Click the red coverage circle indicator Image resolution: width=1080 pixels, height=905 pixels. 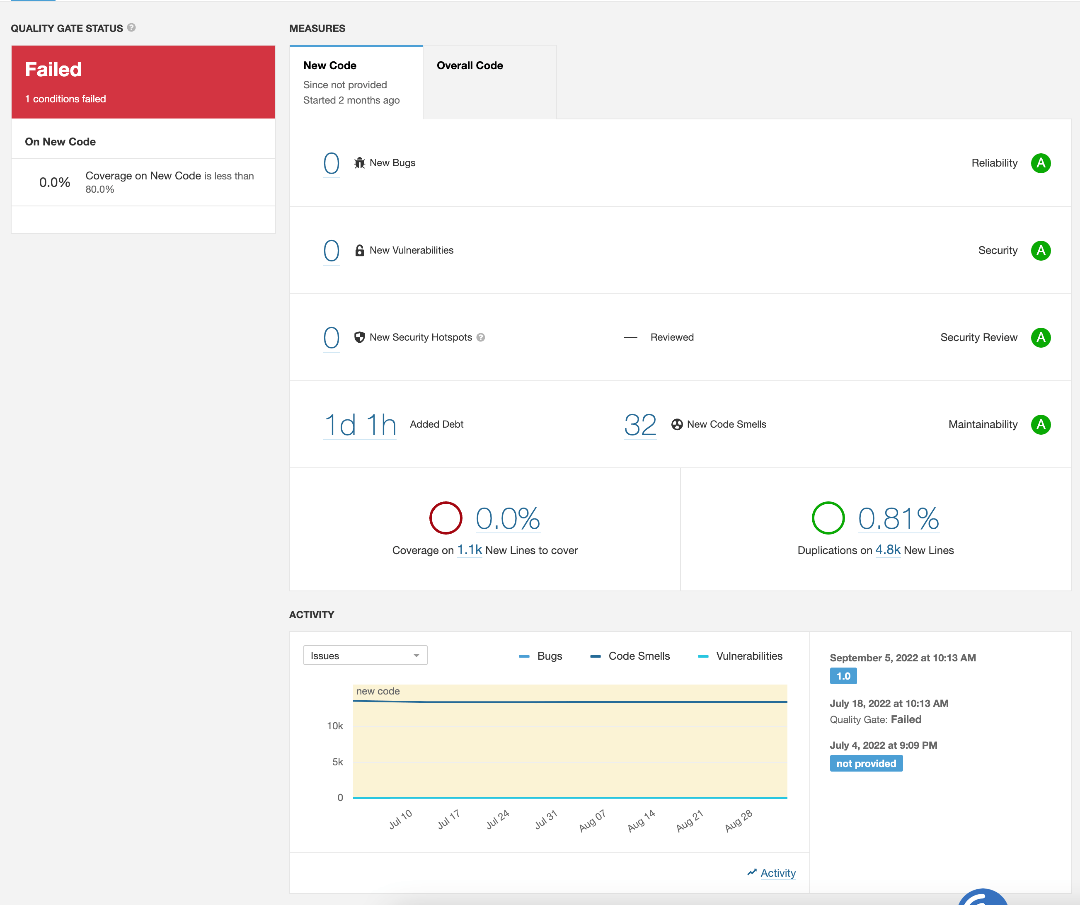(446, 518)
